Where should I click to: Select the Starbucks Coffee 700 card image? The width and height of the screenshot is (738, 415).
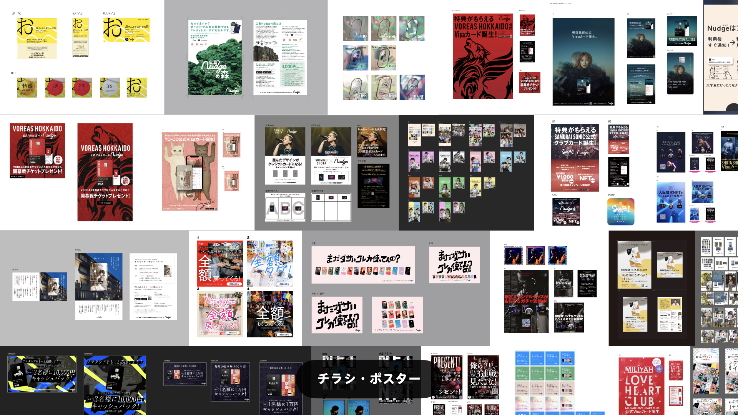coord(356,58)
